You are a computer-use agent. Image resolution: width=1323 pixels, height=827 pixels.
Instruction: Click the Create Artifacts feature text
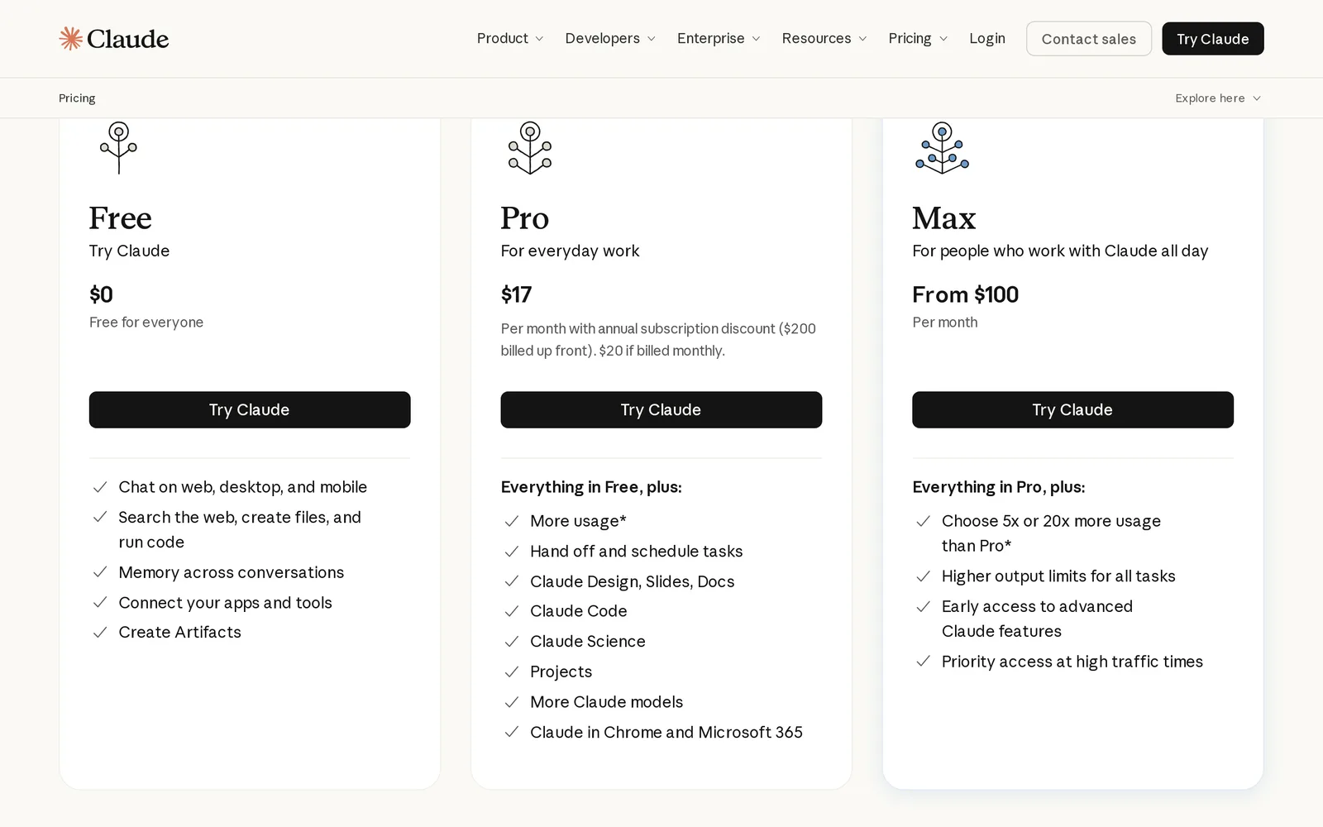pyautogui.click(x=180, y=632)
